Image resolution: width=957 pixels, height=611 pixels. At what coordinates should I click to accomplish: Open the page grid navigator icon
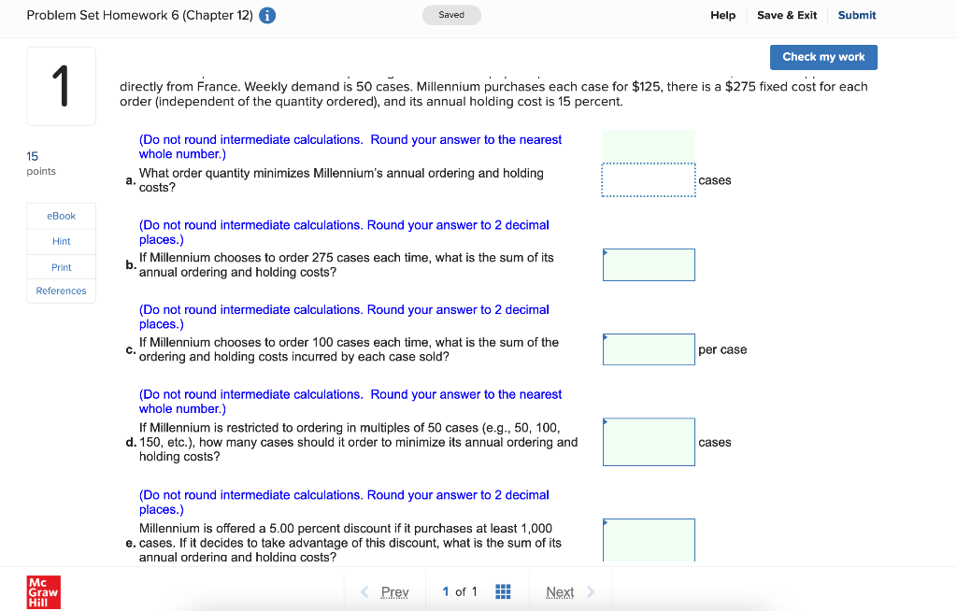tap(503, 591)
